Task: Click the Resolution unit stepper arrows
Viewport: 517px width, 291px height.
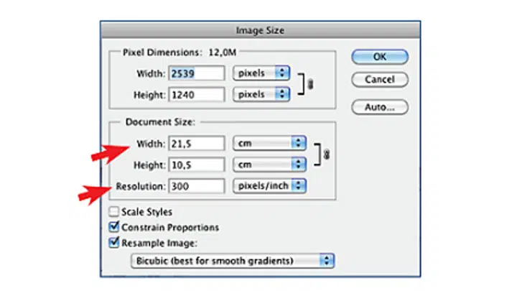Action: tap(299, 186)
